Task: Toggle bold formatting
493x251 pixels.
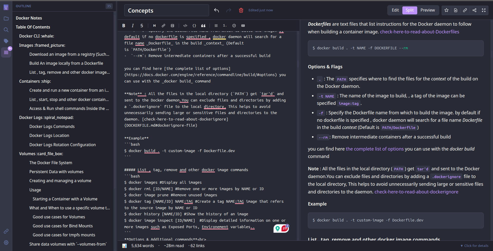Action: [x=124, y=25]
